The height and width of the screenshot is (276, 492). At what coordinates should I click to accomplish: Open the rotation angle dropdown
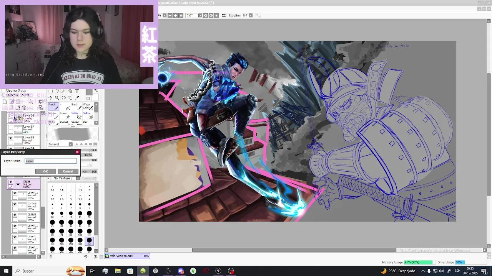tap(200, 15)
